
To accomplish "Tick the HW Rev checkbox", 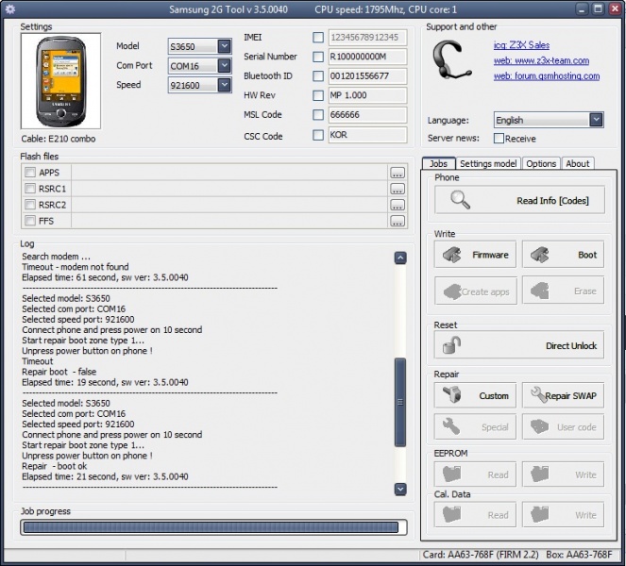I will point(318,95).
